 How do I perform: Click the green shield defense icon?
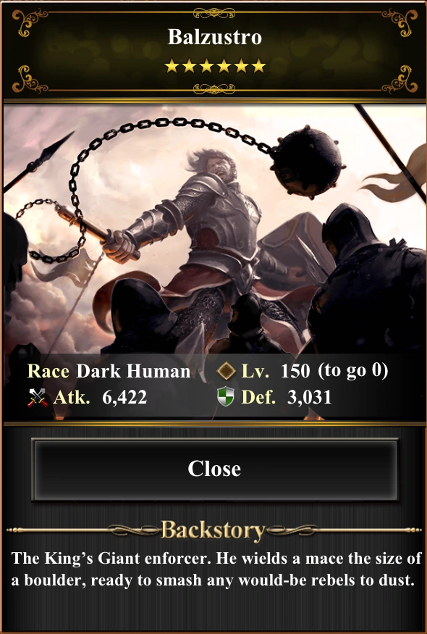click(225, 396)
